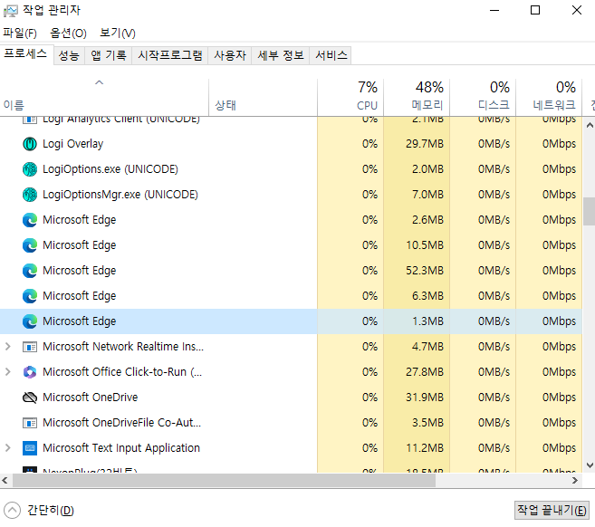Image resolution: width=595 pixels, height=527 pixels.
Task: Click the horizontal scrollbar thumb
Action: point(224,481)
